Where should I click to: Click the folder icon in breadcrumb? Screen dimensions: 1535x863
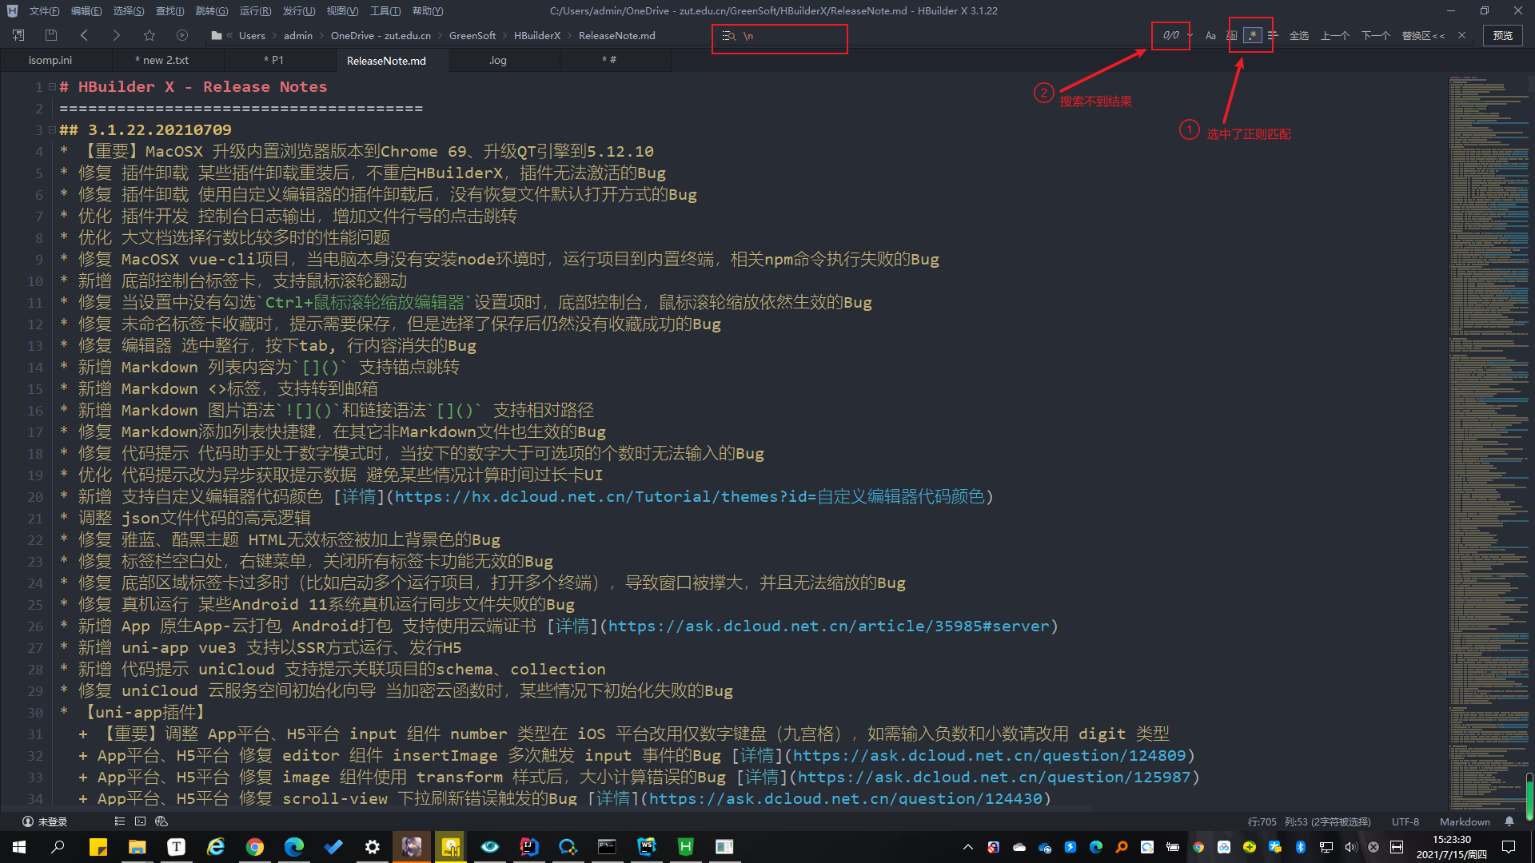216,36
